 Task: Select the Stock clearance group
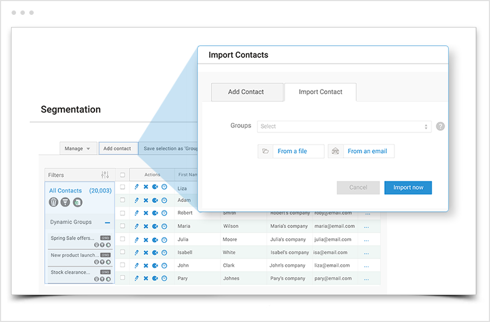[70, 272]
